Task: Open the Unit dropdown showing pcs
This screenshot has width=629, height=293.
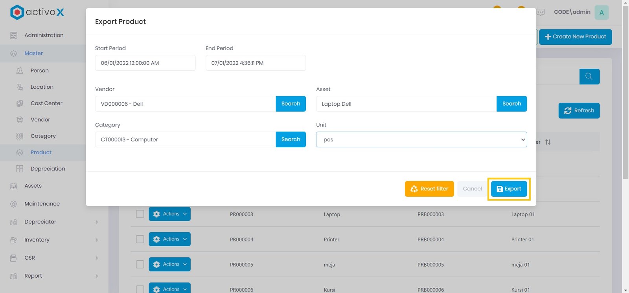Action: pos(421,139)
